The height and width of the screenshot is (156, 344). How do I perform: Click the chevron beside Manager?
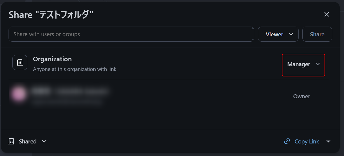point(318,64)
